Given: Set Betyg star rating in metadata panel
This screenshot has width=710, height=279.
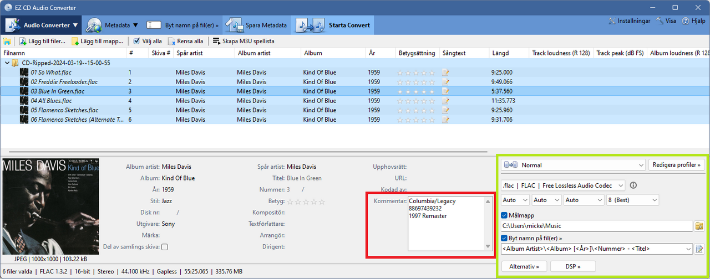Looking at the screenshot, I should pyautogui.click(x=306, y=201).
